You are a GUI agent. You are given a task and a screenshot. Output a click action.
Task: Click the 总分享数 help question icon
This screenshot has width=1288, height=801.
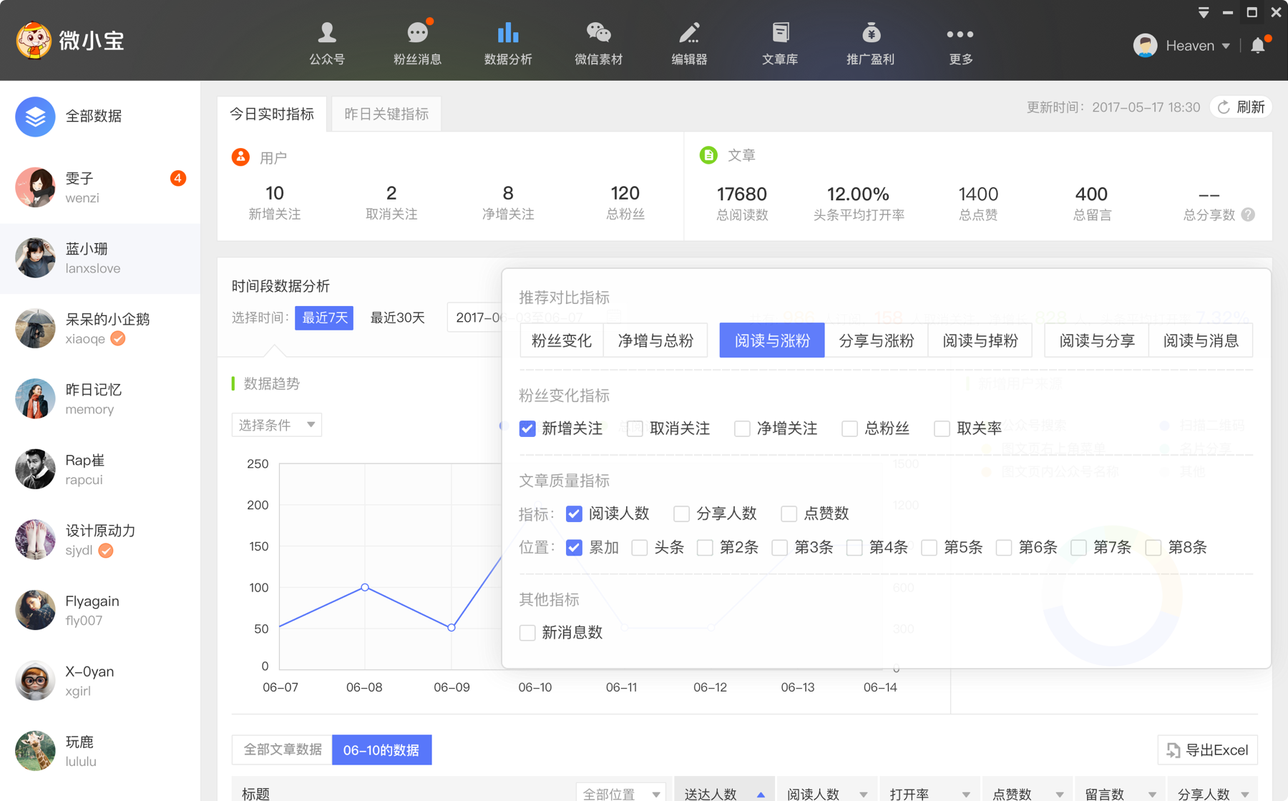click(1248, 215)
